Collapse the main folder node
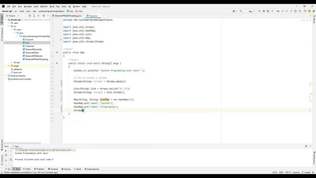 pos(11,30)
